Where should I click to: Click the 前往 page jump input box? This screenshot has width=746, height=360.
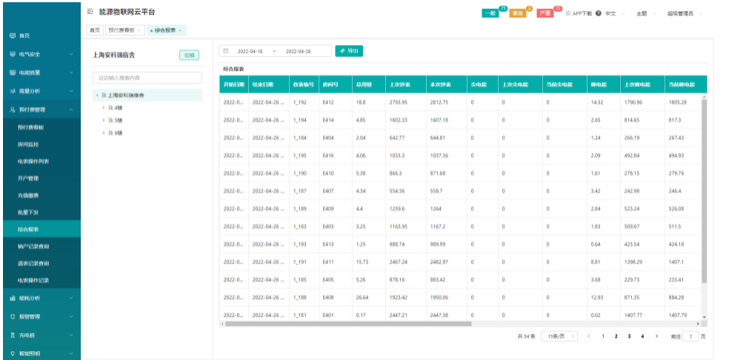click(x=691, y=336)
